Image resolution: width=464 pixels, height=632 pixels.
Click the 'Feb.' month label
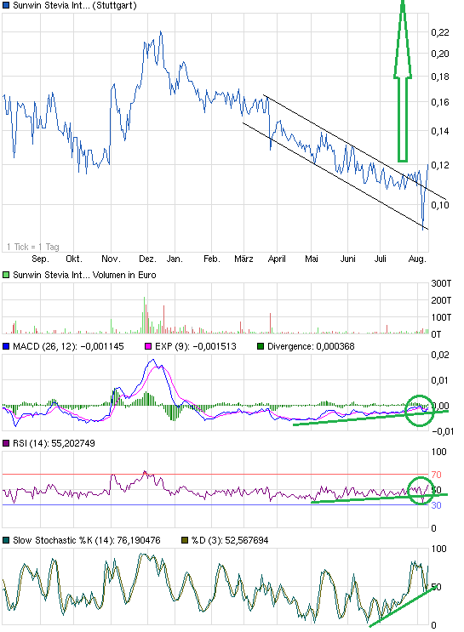[212, 259]
